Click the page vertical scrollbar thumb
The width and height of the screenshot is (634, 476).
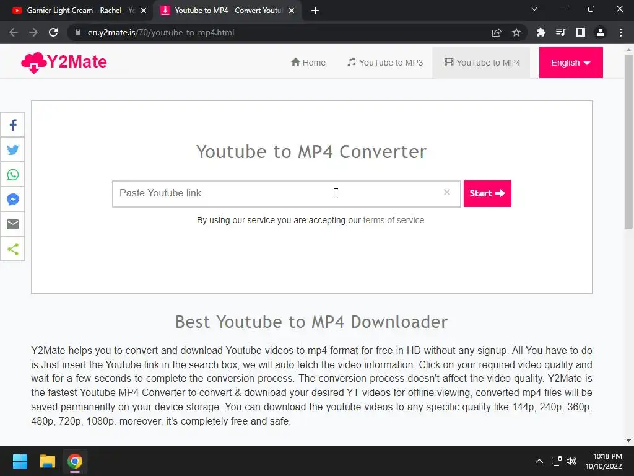628,142
